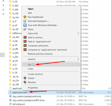Expand the Open with submenu arrow

tap(78, 33)
